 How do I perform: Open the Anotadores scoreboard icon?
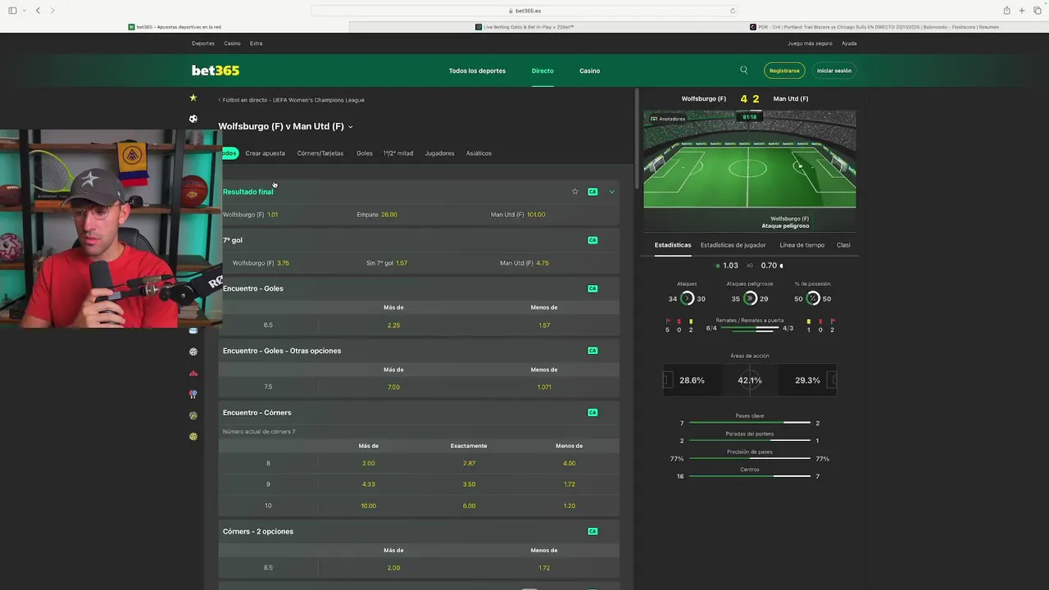click(x=668, y=119)
